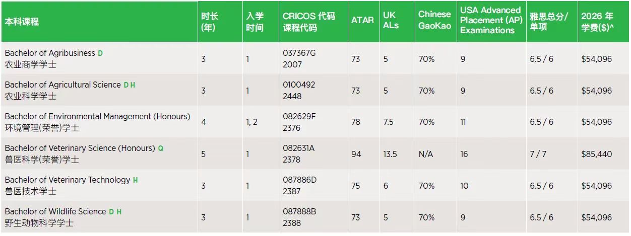Click the green H marker after Wildlife Science
This screenshot has height=236, width=631.
pos(119,212)
